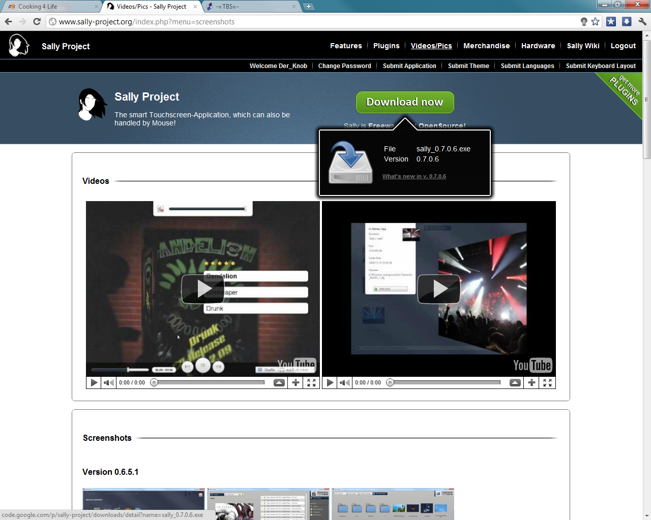Viewport: 651px width, 520px height.
Task: Click Change Password link
Action: (x=345, y=66)
